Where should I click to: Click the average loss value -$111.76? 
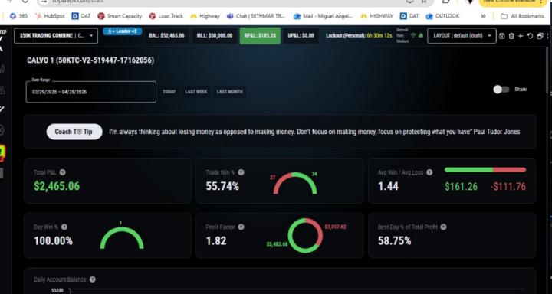click(508, 186)
